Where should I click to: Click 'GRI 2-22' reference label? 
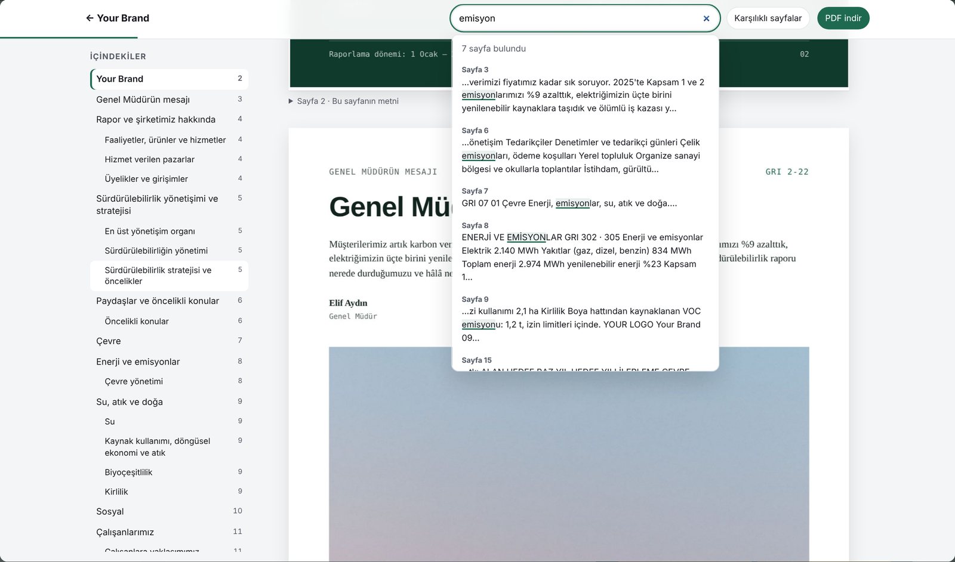[787, 172]
